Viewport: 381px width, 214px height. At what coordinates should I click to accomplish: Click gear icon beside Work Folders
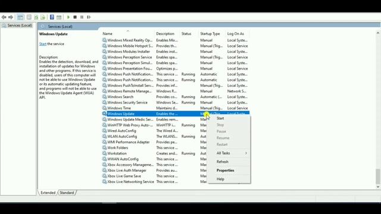coord(104,148)
